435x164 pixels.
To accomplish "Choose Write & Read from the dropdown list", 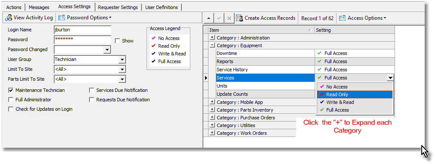I will (x=355, y=102).
